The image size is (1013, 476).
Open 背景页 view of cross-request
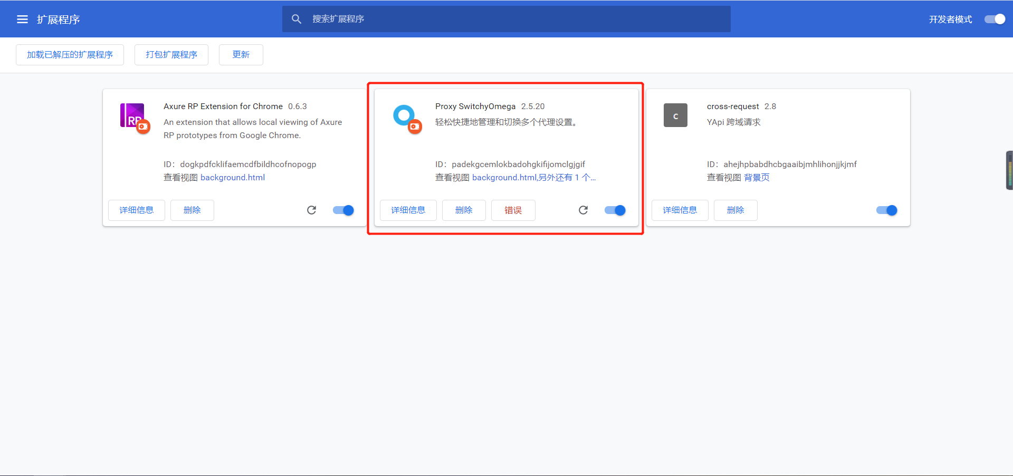(x=756, y=178)
